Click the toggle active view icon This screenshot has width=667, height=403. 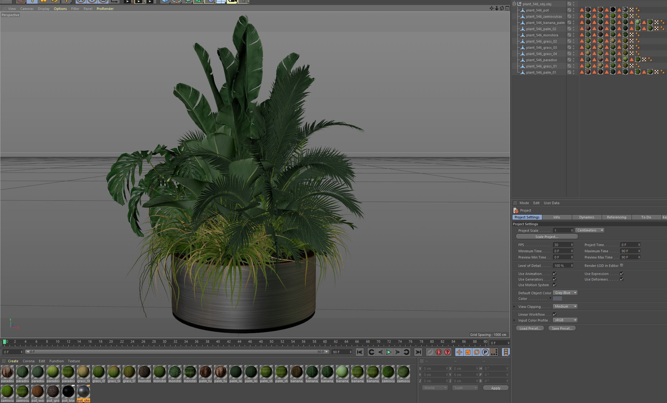point(507,8)
